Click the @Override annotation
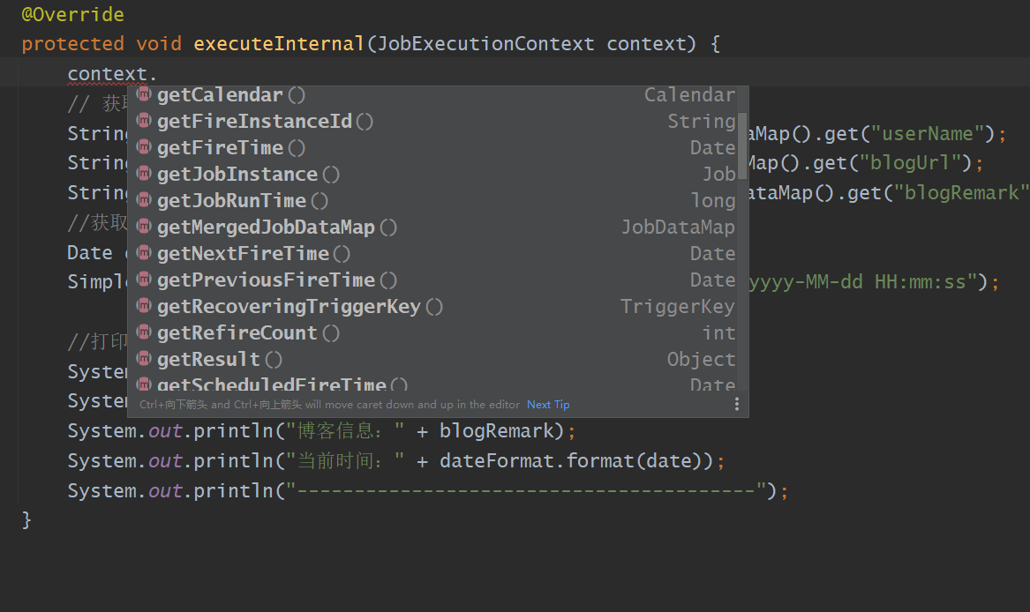The width and height of the screenshot is (1030, 612). 72,15
